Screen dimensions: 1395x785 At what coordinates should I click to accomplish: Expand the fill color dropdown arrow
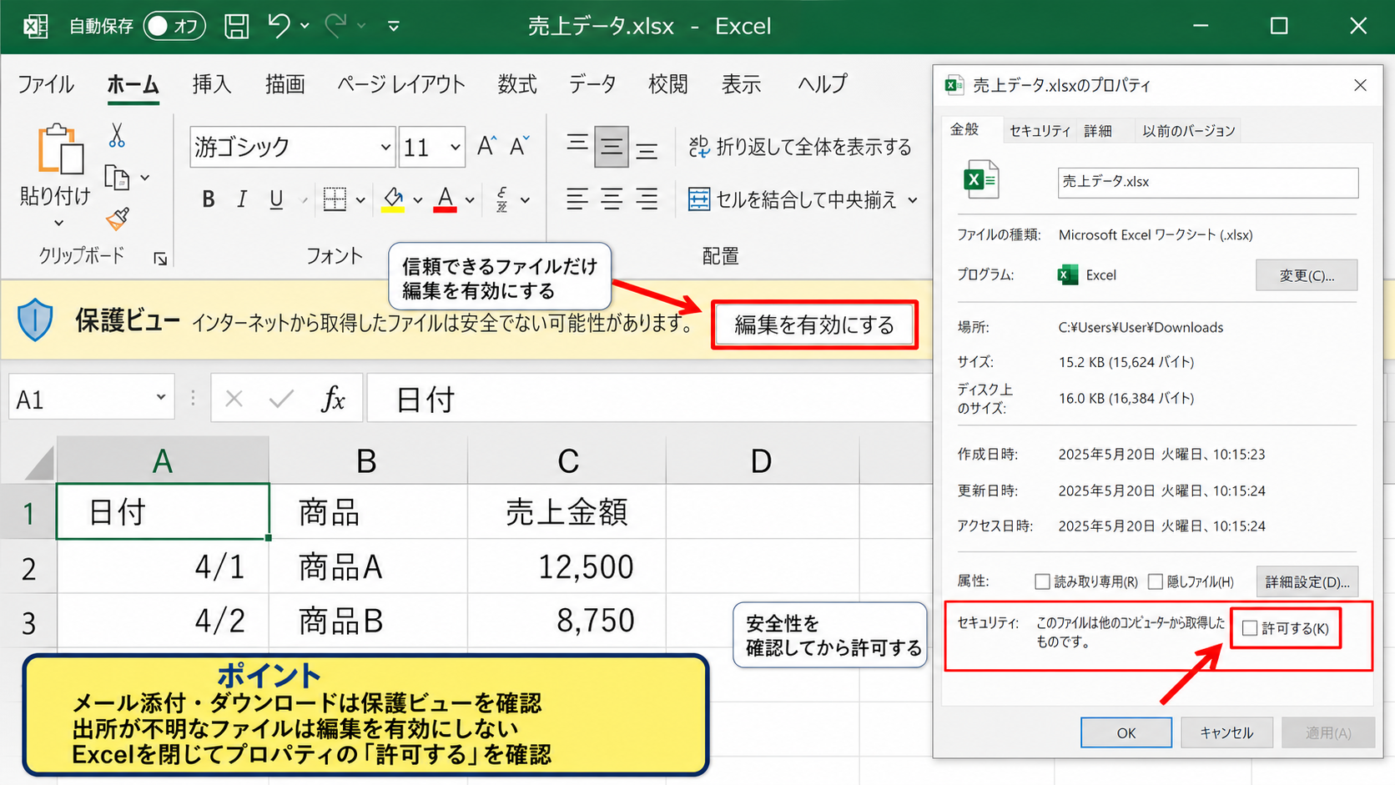tap(417, 200)
